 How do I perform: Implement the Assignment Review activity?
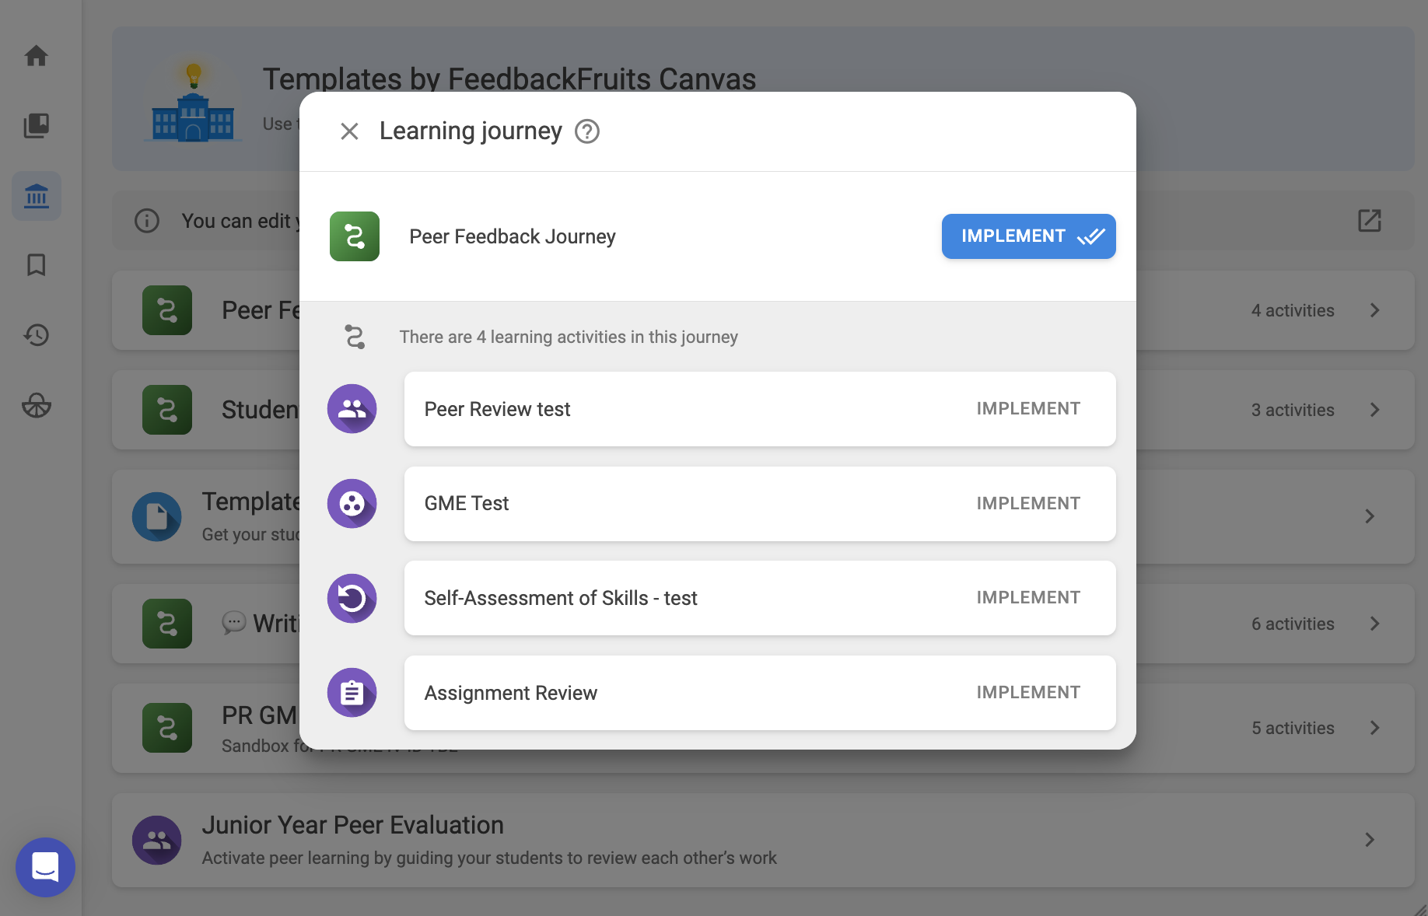point(1028,693)
